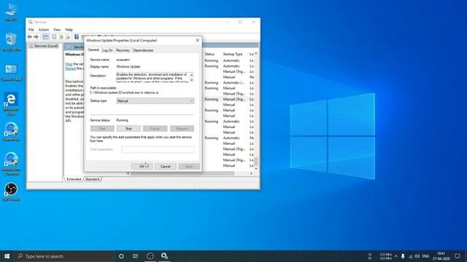Open the Startup type dropdown
The height and width of the screenshot is (262, 467).
coord(155,101)
